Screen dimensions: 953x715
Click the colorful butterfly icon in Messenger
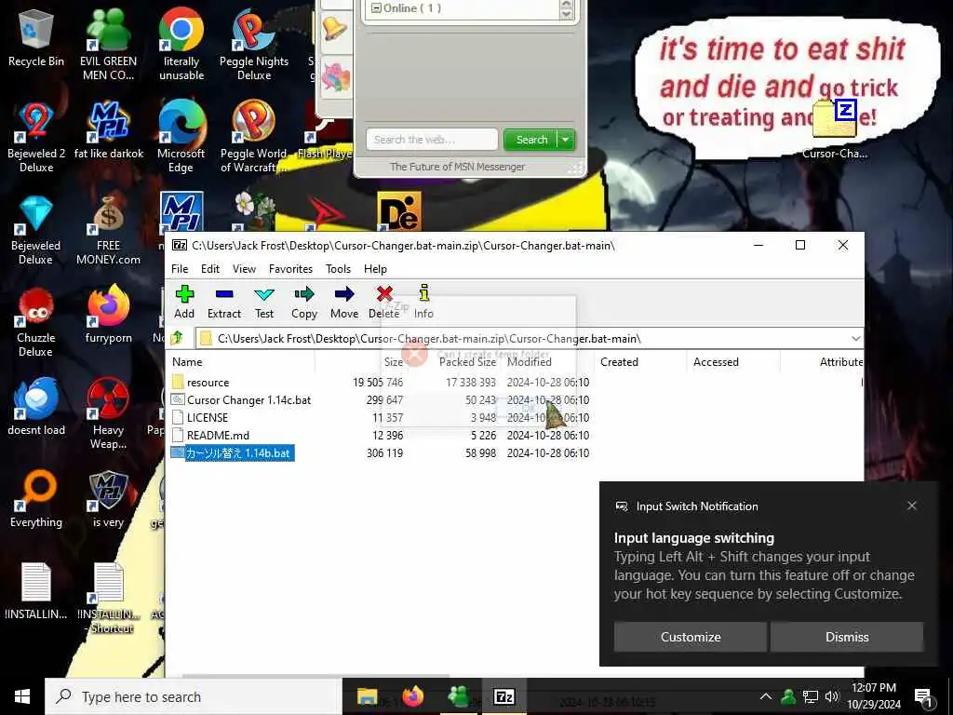(336, 78)
